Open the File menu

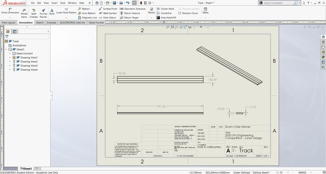coord(33,3)
